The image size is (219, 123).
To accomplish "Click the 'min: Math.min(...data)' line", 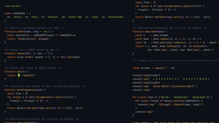I will tap(181, 50).
